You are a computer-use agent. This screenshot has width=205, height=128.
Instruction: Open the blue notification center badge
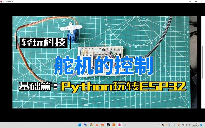201,125
